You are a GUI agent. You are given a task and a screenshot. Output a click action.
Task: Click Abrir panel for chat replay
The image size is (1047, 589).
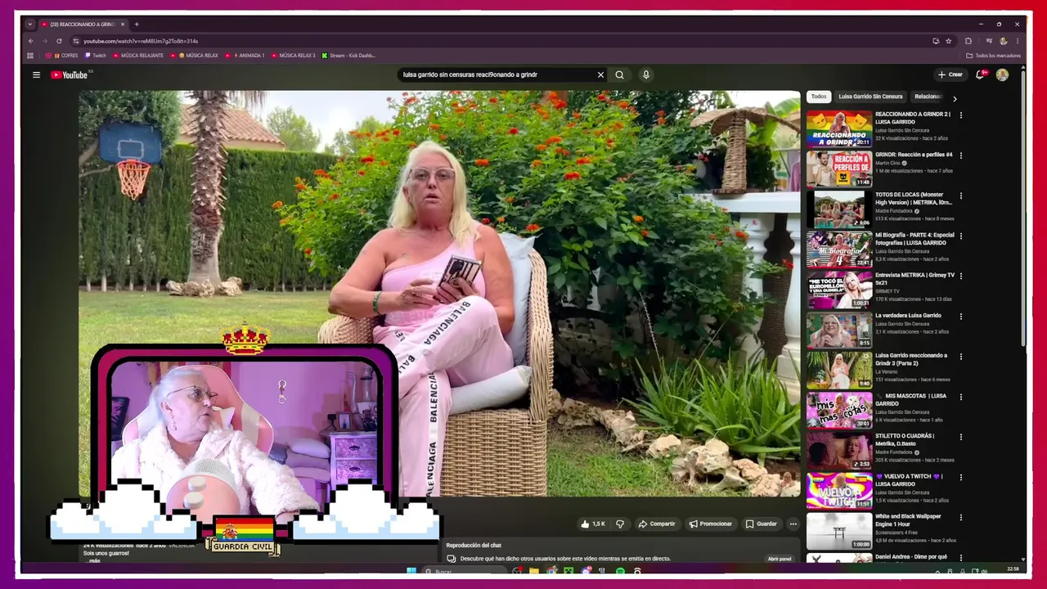(x=779, y=559)
